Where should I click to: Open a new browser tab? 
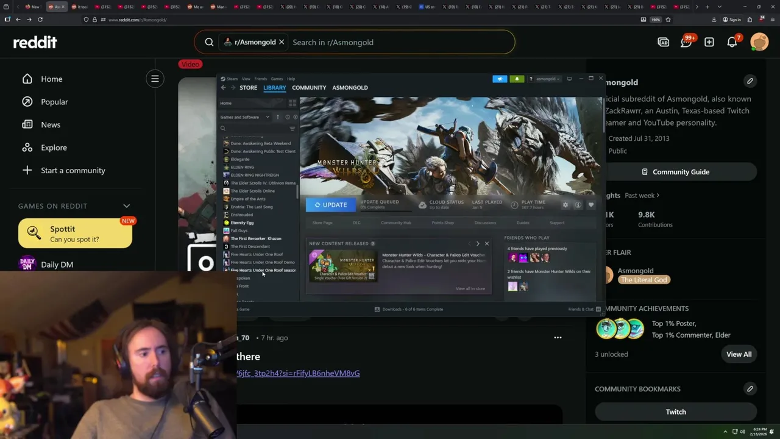coord(707,7)
